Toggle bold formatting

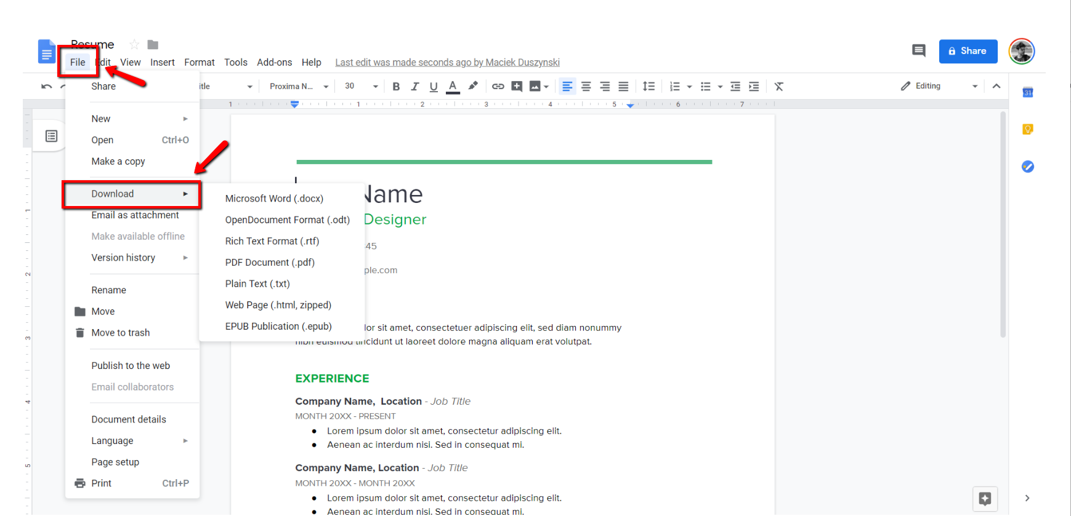(396, 86)
